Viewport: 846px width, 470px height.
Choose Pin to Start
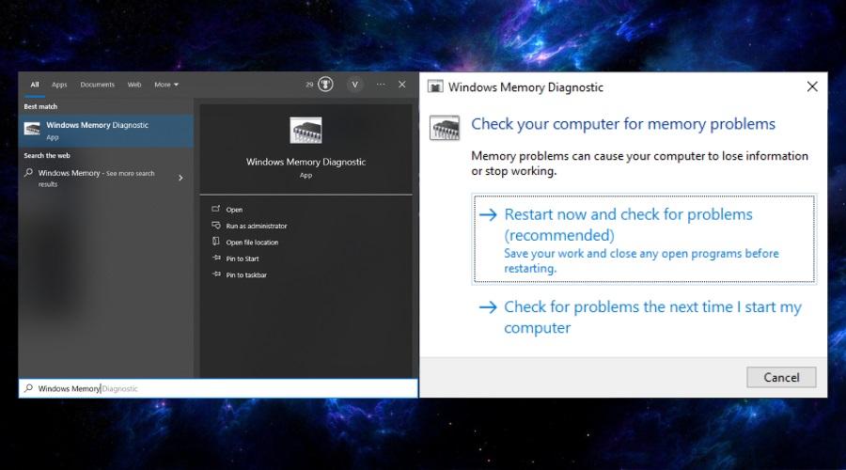coord(243,258)
